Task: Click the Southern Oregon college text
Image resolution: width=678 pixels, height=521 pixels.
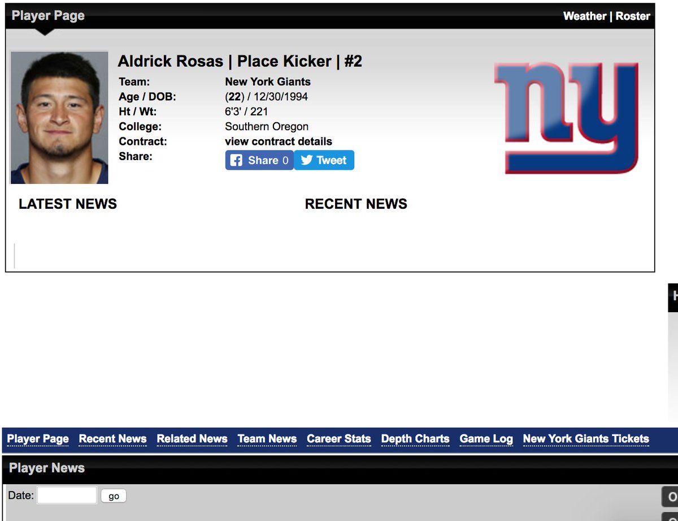Action: (267, 127)
